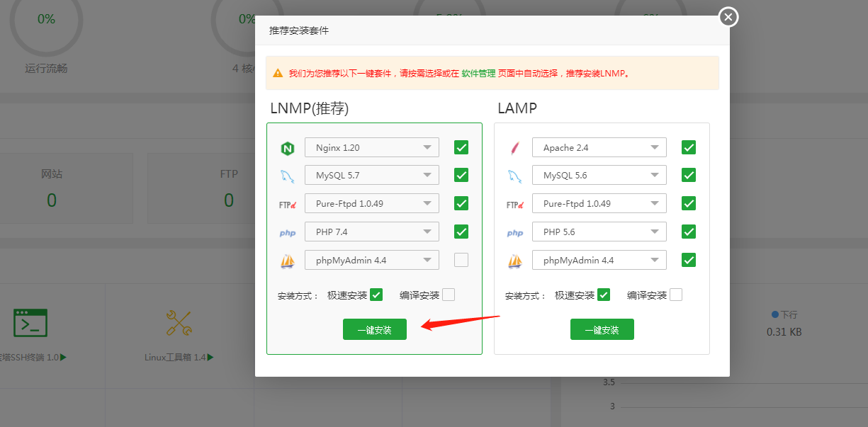Image resolution: width=868 pixels, height=427 pixels.
Task: Click the PHP logo icon in LNMP
Action: pos(287,232)
